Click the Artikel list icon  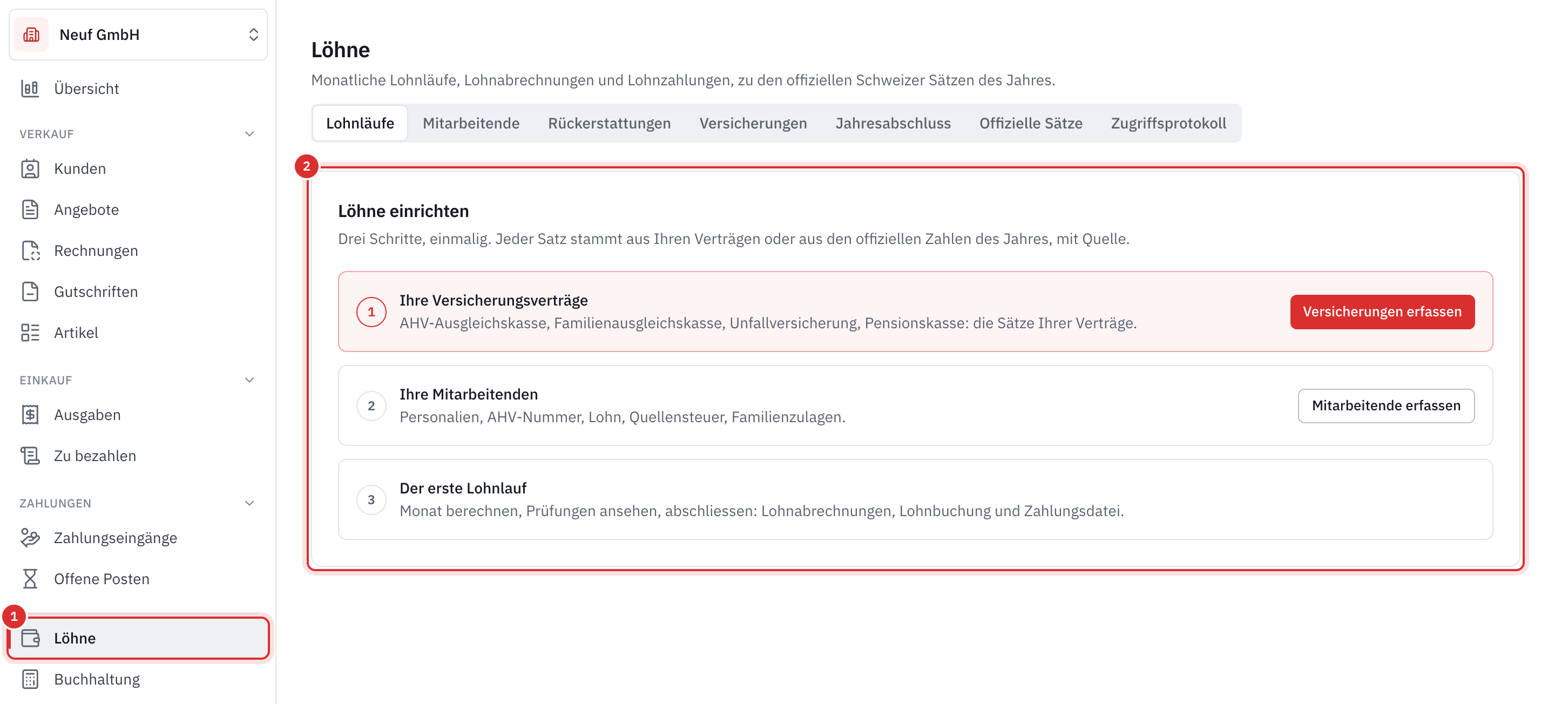coord(30,333)
